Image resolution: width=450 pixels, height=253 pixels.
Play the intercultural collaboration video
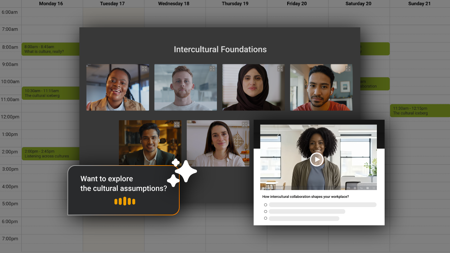(317, 159)
